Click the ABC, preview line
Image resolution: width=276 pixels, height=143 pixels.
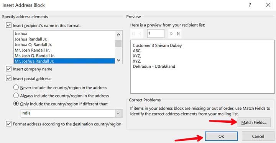point(137,51)
